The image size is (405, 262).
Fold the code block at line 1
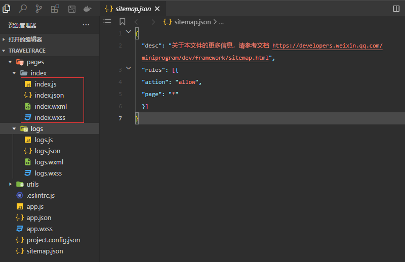[x=129, y=32]
